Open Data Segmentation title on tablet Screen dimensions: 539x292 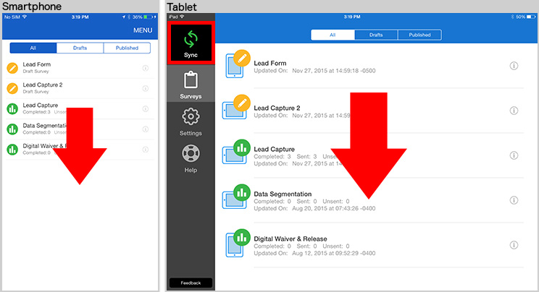pyautogui.click(x=283, y=194)
